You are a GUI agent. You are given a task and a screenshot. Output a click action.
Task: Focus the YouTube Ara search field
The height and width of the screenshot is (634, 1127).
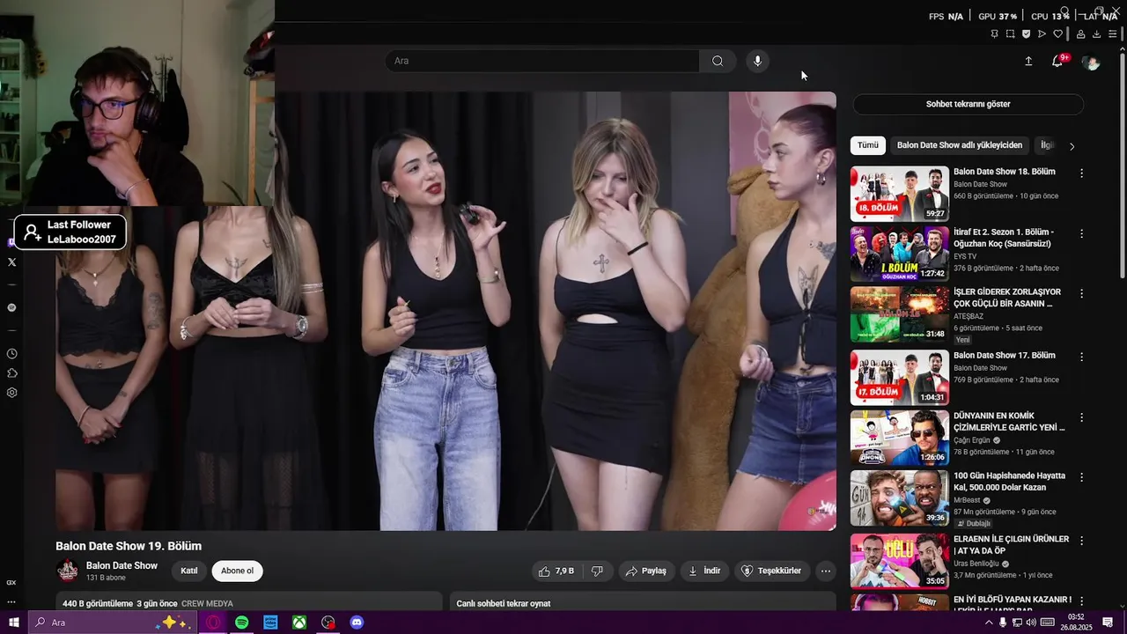point(542,61)
